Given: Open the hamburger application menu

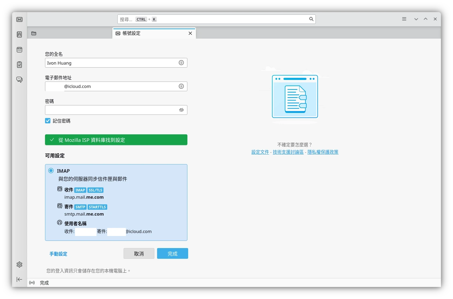Looking at the screenshot, I should [404, 19].
